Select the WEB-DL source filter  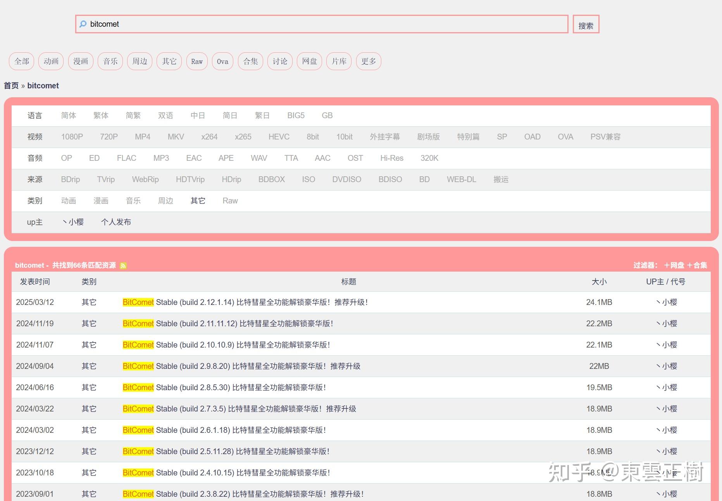tap(462, 179)
